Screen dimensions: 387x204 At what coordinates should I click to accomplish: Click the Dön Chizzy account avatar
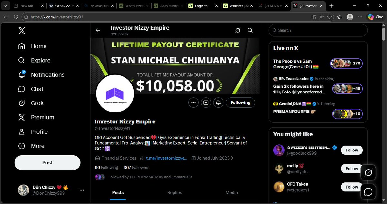23,190
